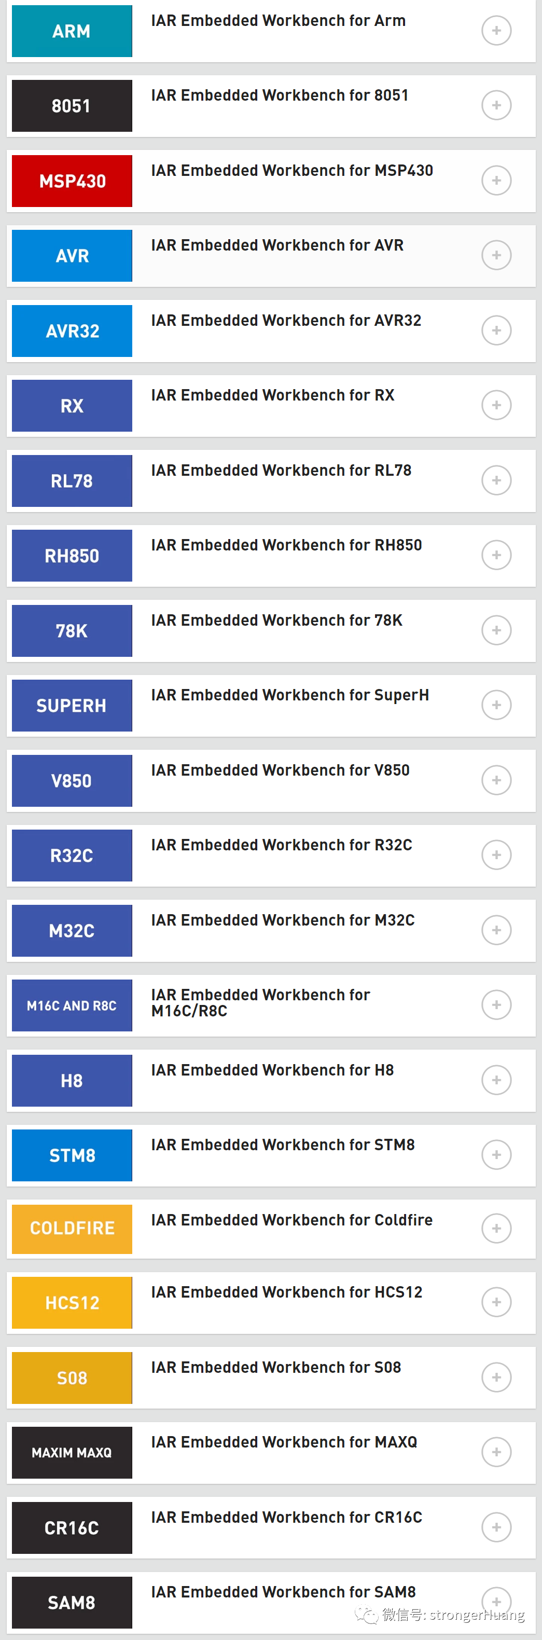The image size is (542, 1640).
Task: Click the yellow COLDFIRE swatch tile
Action: point(72,1229)
